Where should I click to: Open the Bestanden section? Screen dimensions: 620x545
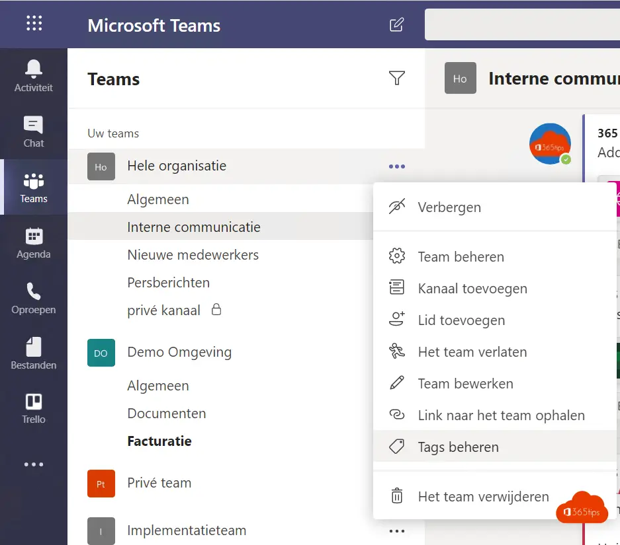pyautogui.click(x=33, y=353)
